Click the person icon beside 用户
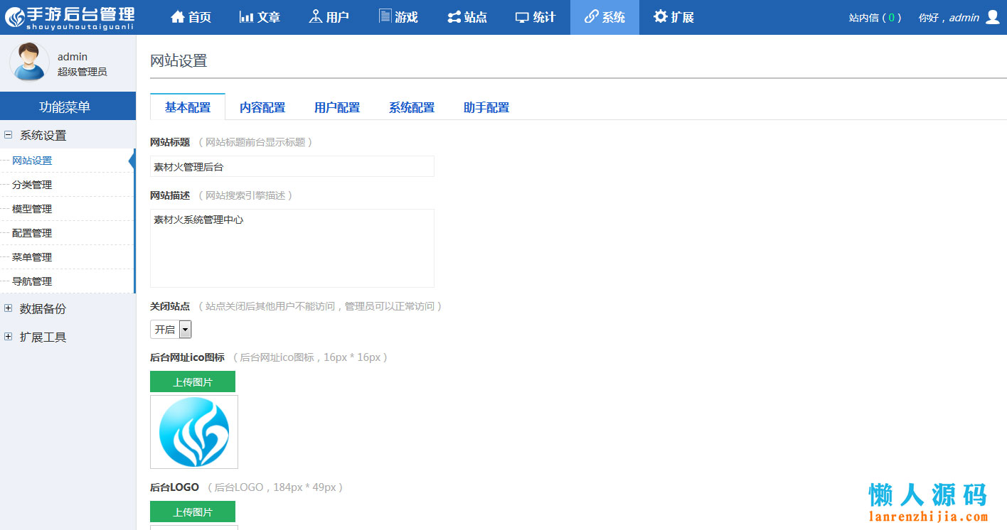The image size is (1007, 530). coord(316,16)
